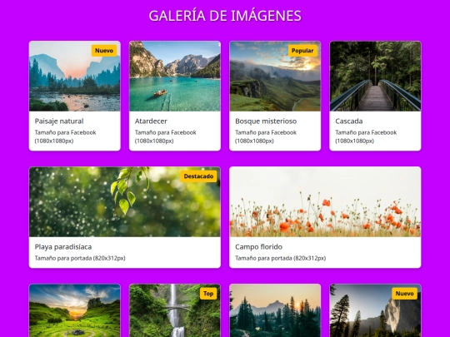Viewport: 450px width, 337px height.
Task: Open the Playa paradisíaca green leaves image
Action: (125, 201)
